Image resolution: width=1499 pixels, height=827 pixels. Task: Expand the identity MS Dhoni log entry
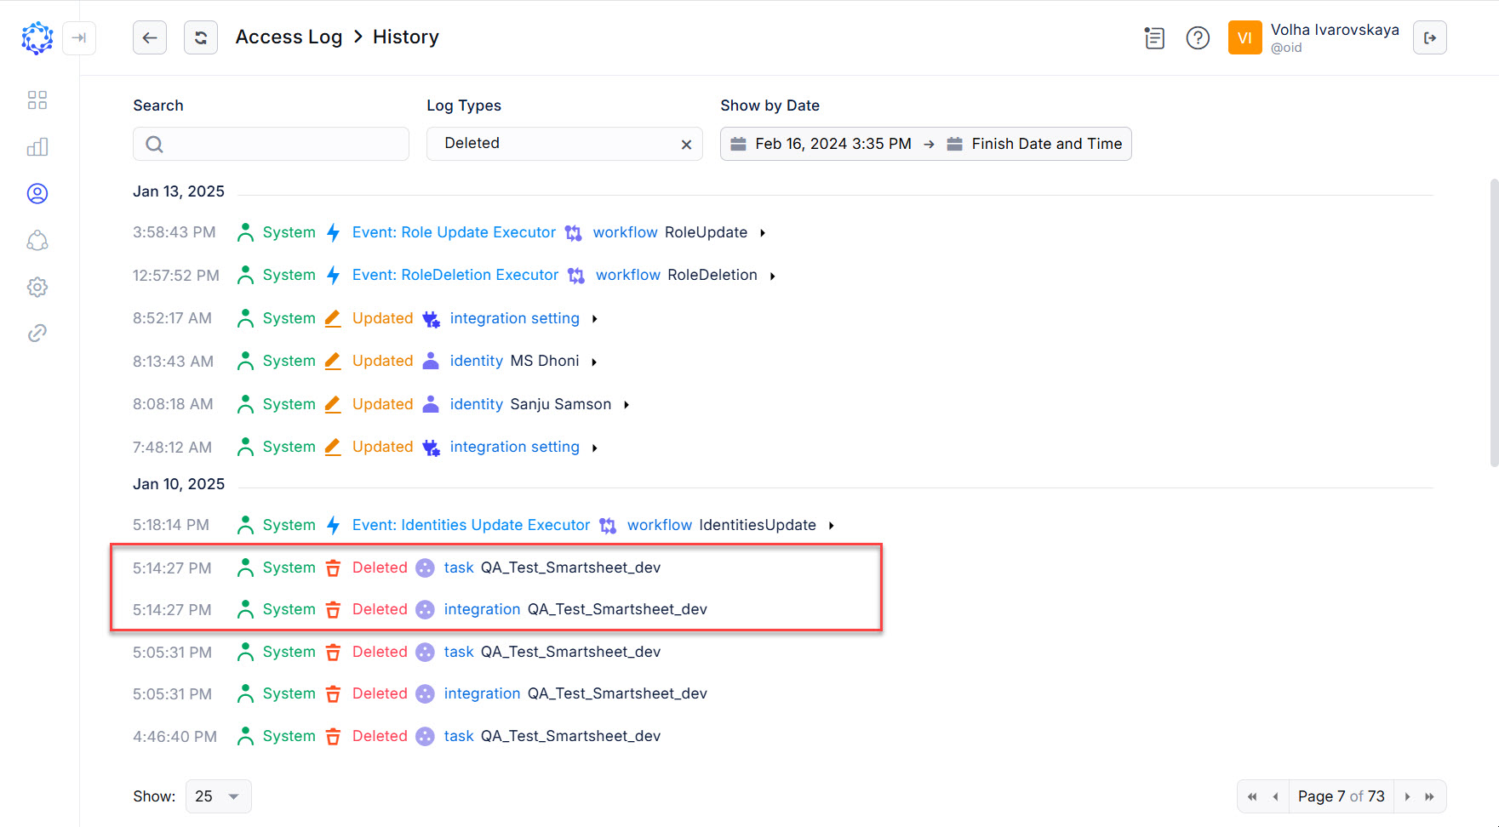(594, 361)
